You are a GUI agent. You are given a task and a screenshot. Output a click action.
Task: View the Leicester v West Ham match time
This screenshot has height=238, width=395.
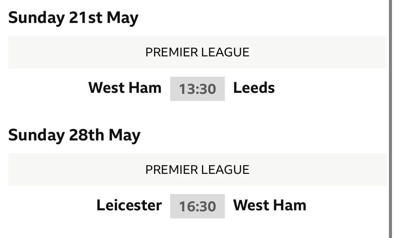pyautogui.click(x=197, y=206)
